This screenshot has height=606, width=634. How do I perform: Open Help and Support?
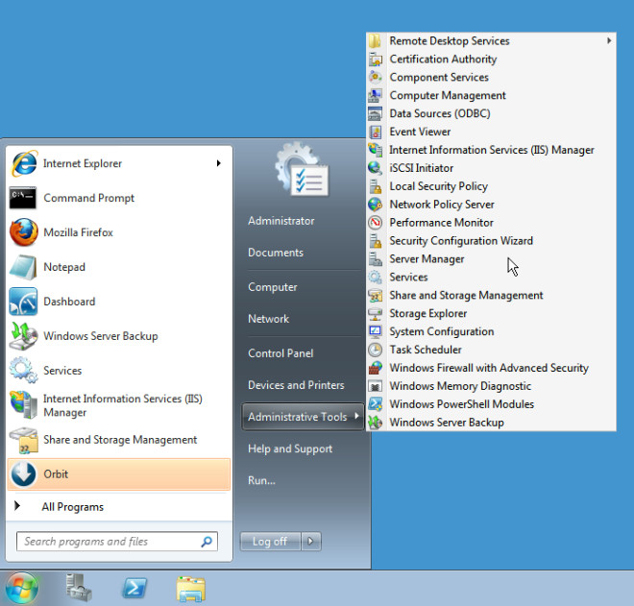pyautogui.click(x=290, y=448)
